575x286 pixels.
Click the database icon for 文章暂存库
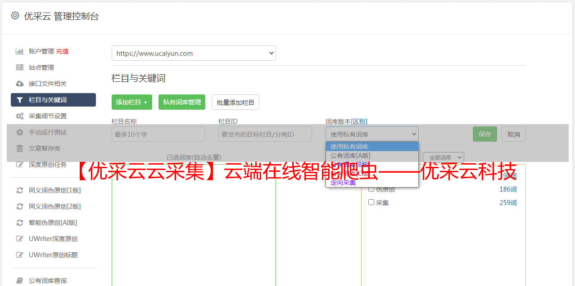[x=20, y=148]
